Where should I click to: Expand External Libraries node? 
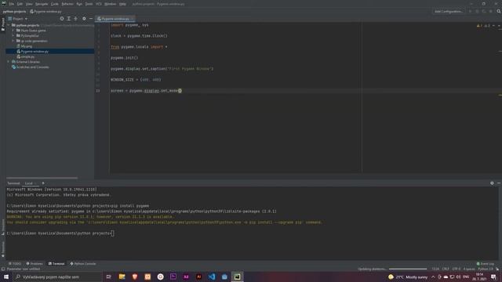pyautogui.click(x=9, y=62)
